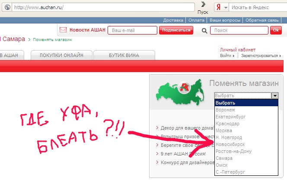
Task: Select Омск in the city list
Action: click(246, 165)
